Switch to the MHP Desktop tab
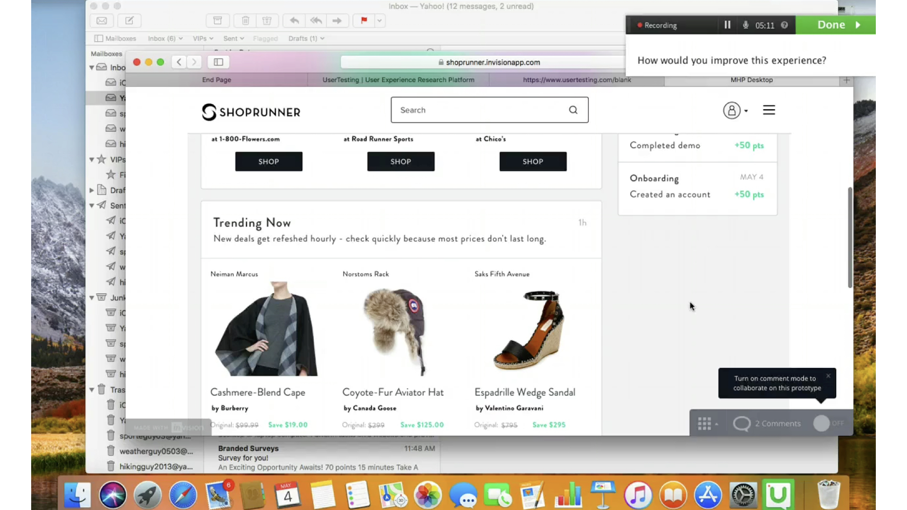This screenshot has height=510, width=907. pos(752,80)
